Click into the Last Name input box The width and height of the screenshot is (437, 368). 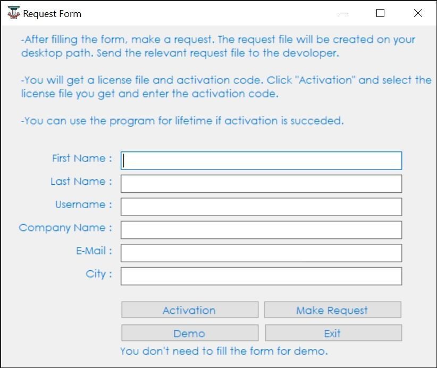(x=261, y=184)
